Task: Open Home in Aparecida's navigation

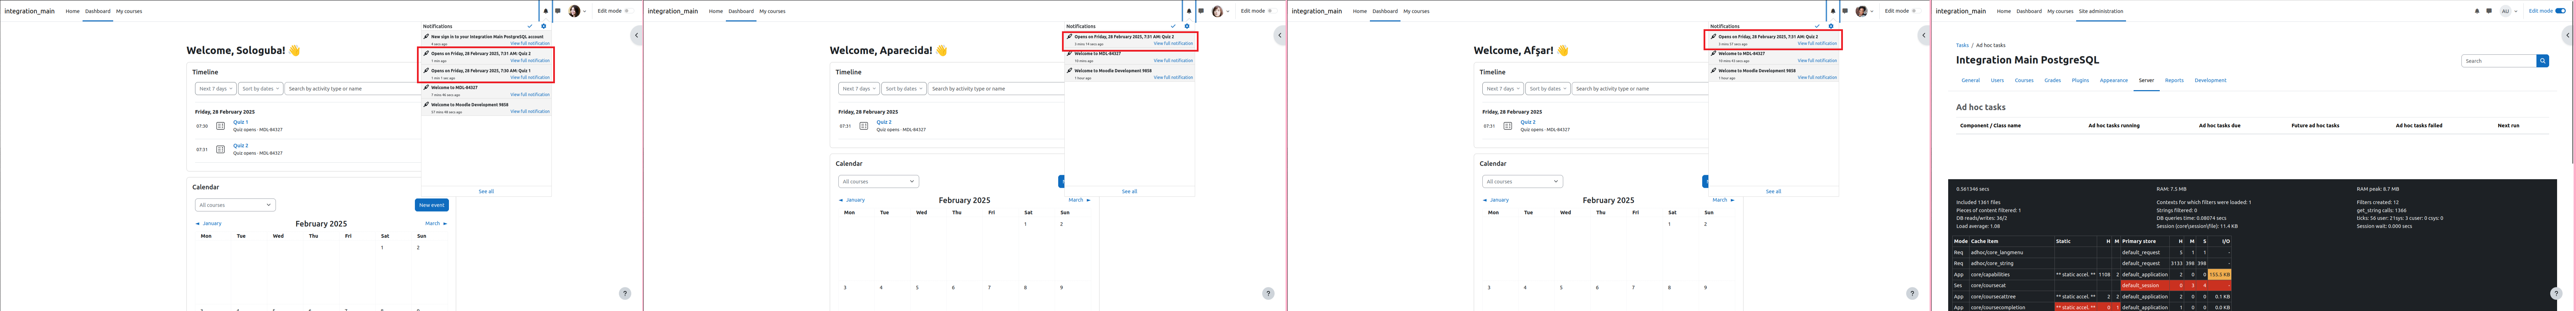Action: pos(716,11)
